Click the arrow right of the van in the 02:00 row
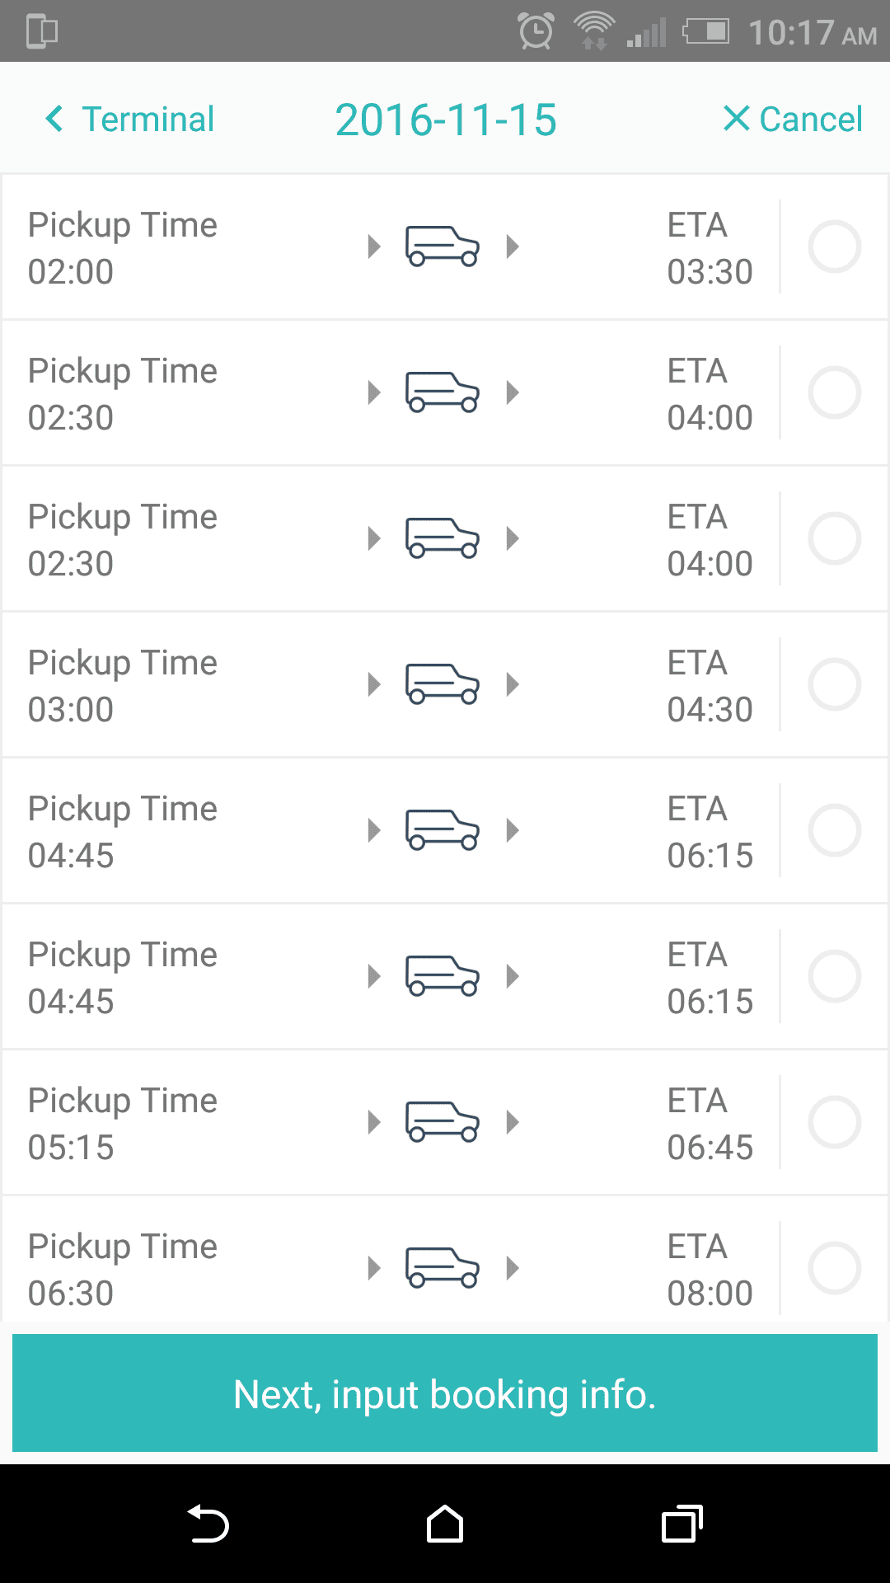The width and height of the screenshot is (890, 1583). coord(513,247)
